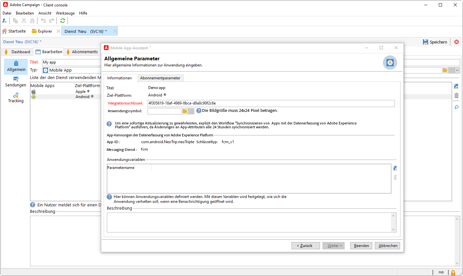The width and height of the screenshot is (463, 276).
Task: Click the Redo arrow icon
Action: click(52, 21)
